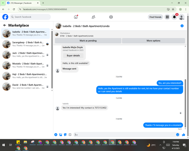Open the taskbar clock and date
189x151 pixels.
click(176, 145)
